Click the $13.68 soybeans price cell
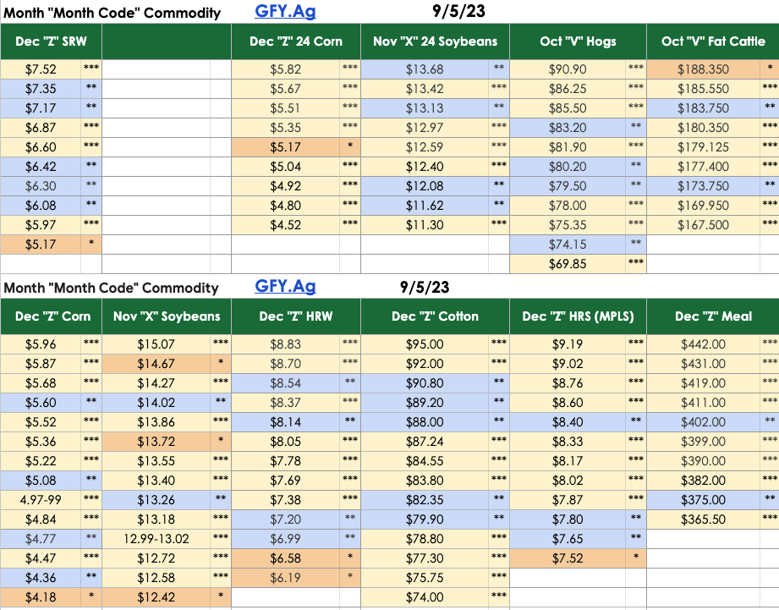 click(425, 70)
